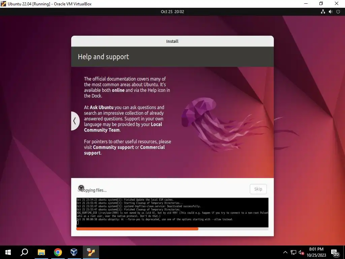Click the orange installation progress bar

137,229
